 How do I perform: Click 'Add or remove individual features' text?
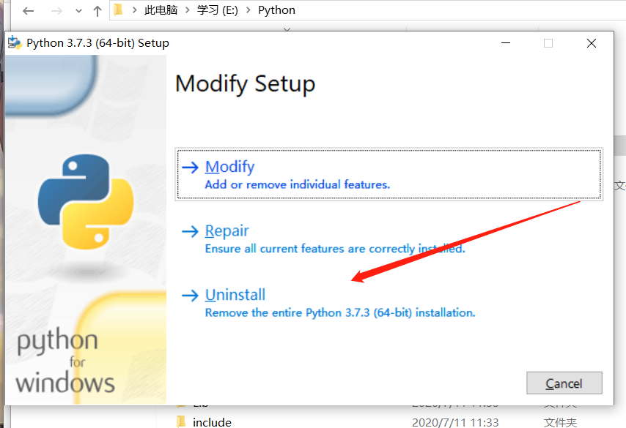[298, 184]
